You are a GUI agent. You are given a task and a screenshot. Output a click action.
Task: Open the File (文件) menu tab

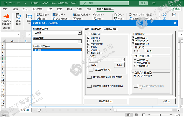(x=5, y=9)
